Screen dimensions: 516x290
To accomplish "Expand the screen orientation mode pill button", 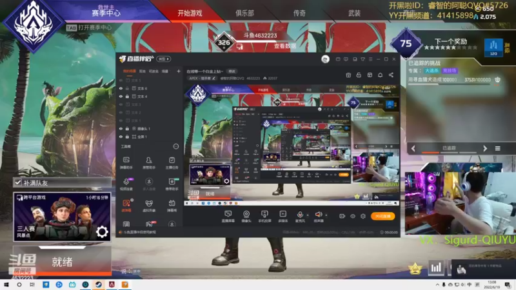I will tap(164, 59).
